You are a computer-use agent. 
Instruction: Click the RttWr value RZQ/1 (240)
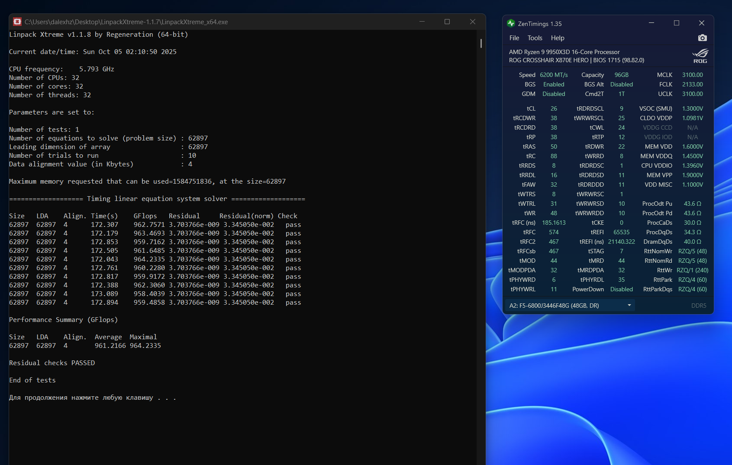[693, 270]
